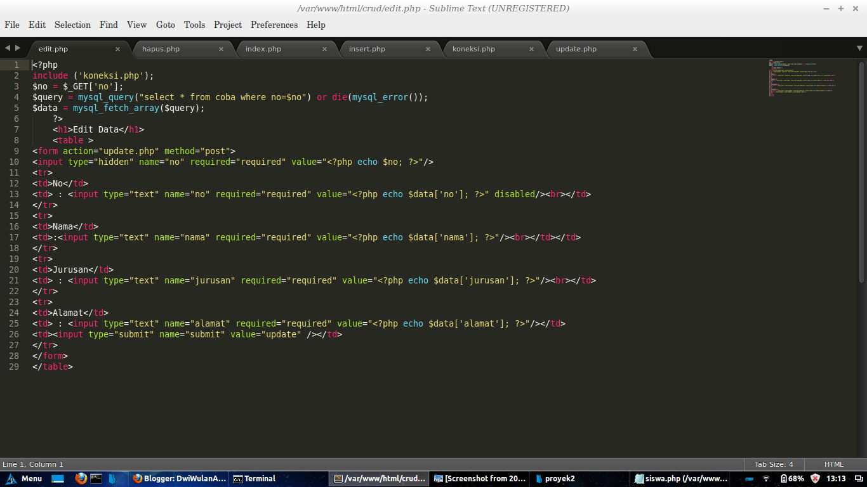Open the Tab Size: 4 selector
867x487 pixels.
[774, 464]
